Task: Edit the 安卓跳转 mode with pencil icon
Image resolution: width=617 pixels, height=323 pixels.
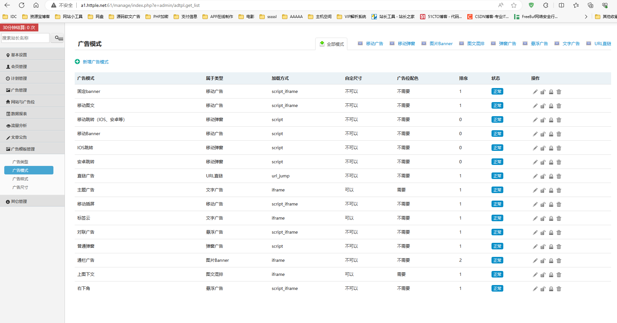Action: 535,162
